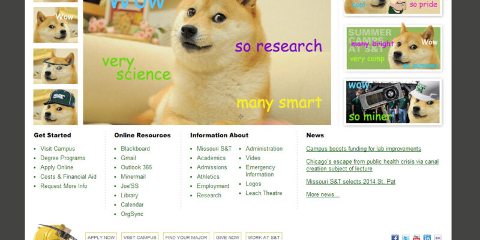
Task: Open the Visit Campus link
Action: click(58, 149)
